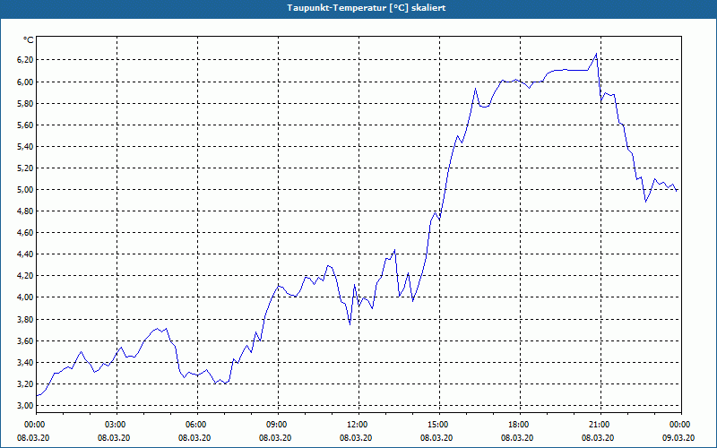
Task: Click the title 'Taupunkt-Temperatur [°C] skaliert'
Action: coord(367,8)
